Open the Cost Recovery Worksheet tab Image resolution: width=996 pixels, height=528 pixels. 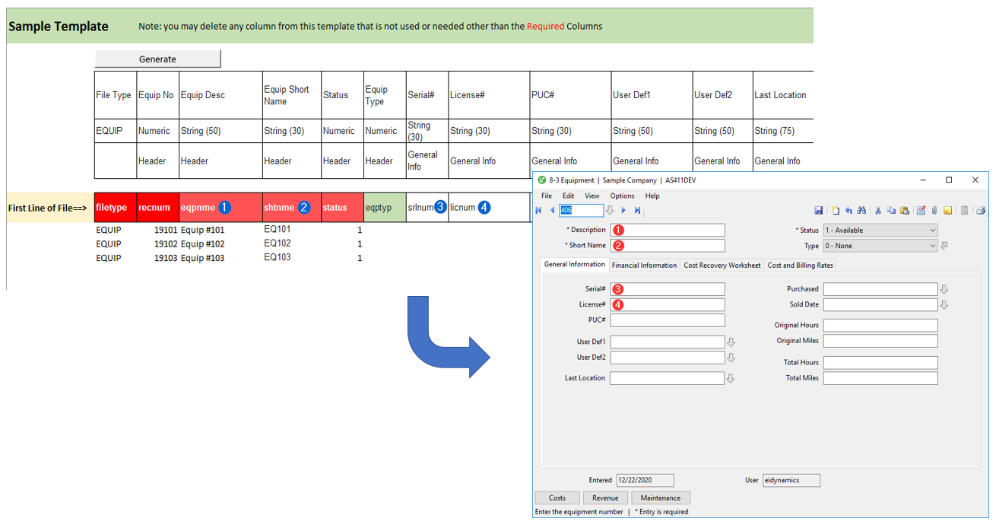722,265
